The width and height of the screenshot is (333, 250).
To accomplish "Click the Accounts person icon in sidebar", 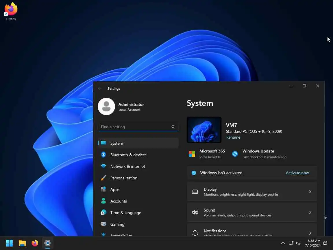I will point(103,201).
